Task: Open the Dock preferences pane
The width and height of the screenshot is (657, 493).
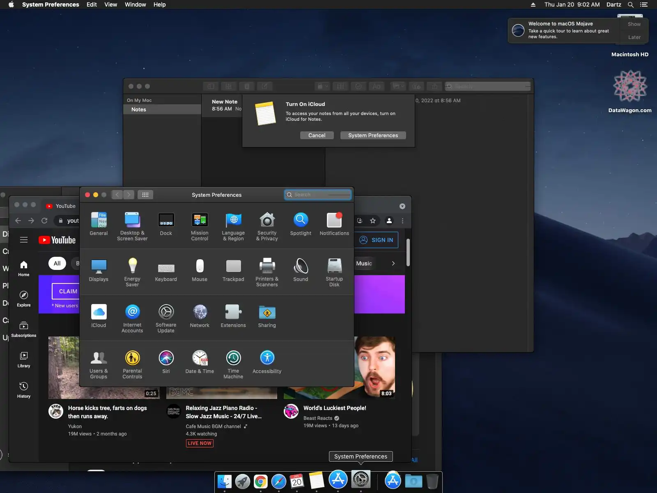Action: coord(166,224)
